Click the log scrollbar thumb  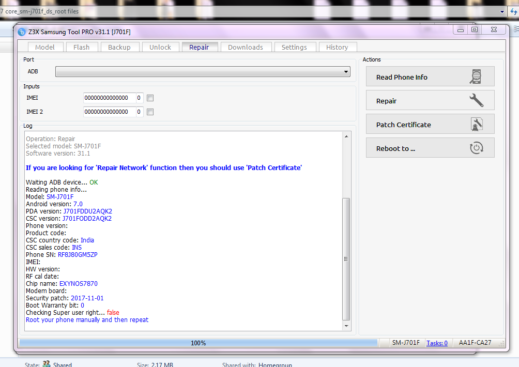(346, 259)
